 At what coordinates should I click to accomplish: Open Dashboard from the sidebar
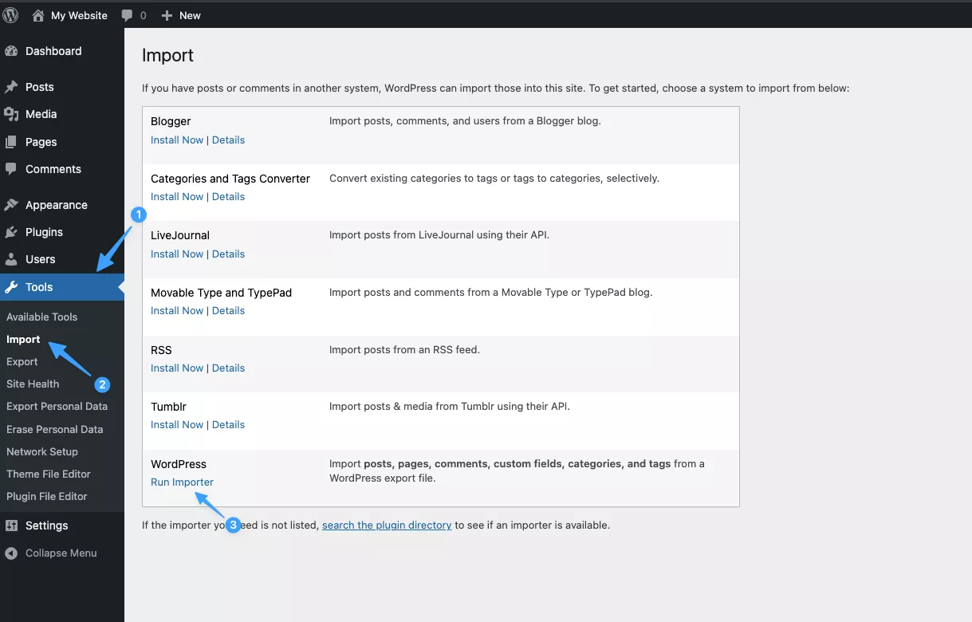tap(53, 51)
